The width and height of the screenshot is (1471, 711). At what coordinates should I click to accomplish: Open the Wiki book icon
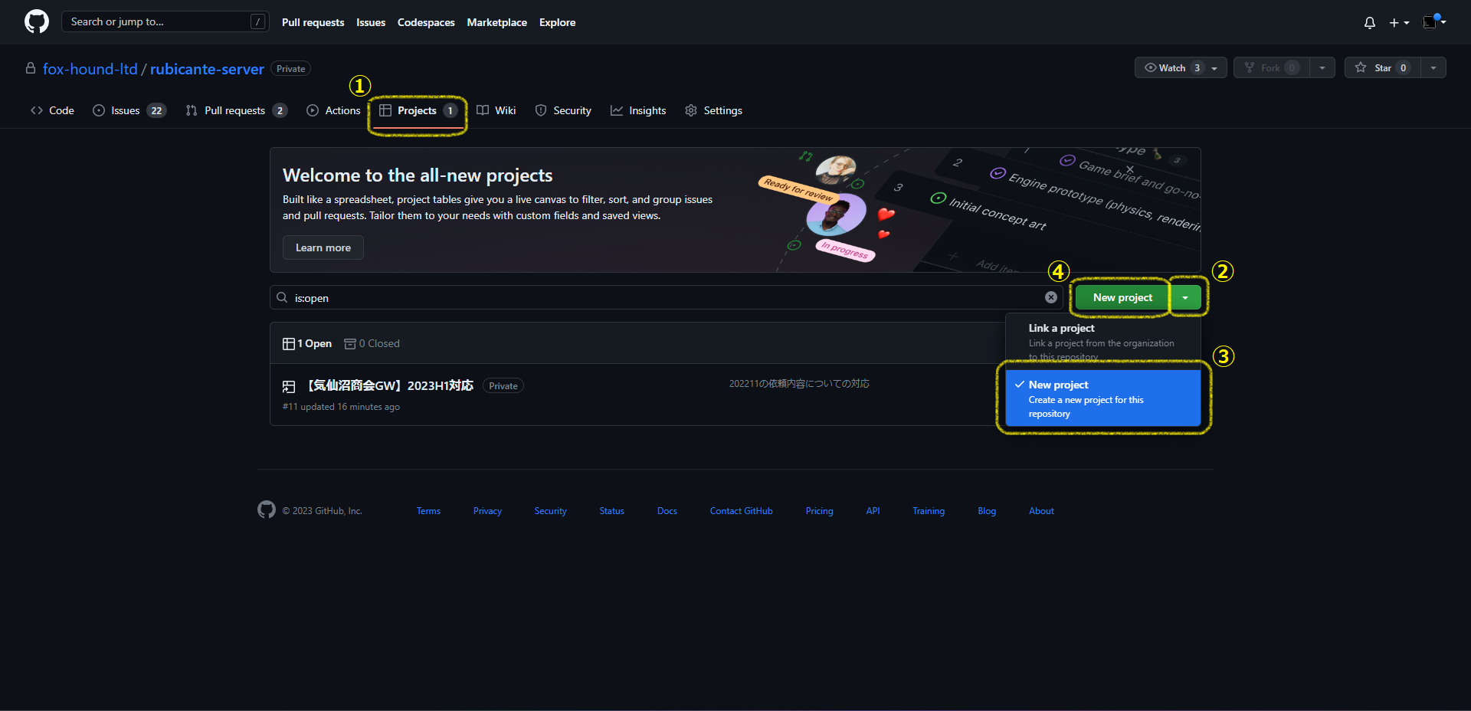coord(482,110)
